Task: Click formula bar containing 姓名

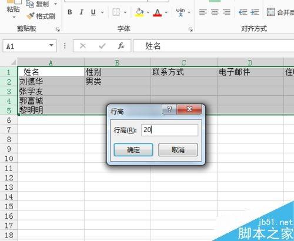Action: point(213,46)
